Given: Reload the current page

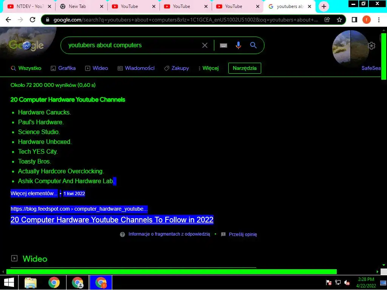Looking at the screenshot, I should (33, 20).
